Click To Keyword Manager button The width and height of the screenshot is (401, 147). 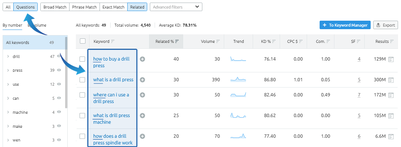[x=345, y=25]
